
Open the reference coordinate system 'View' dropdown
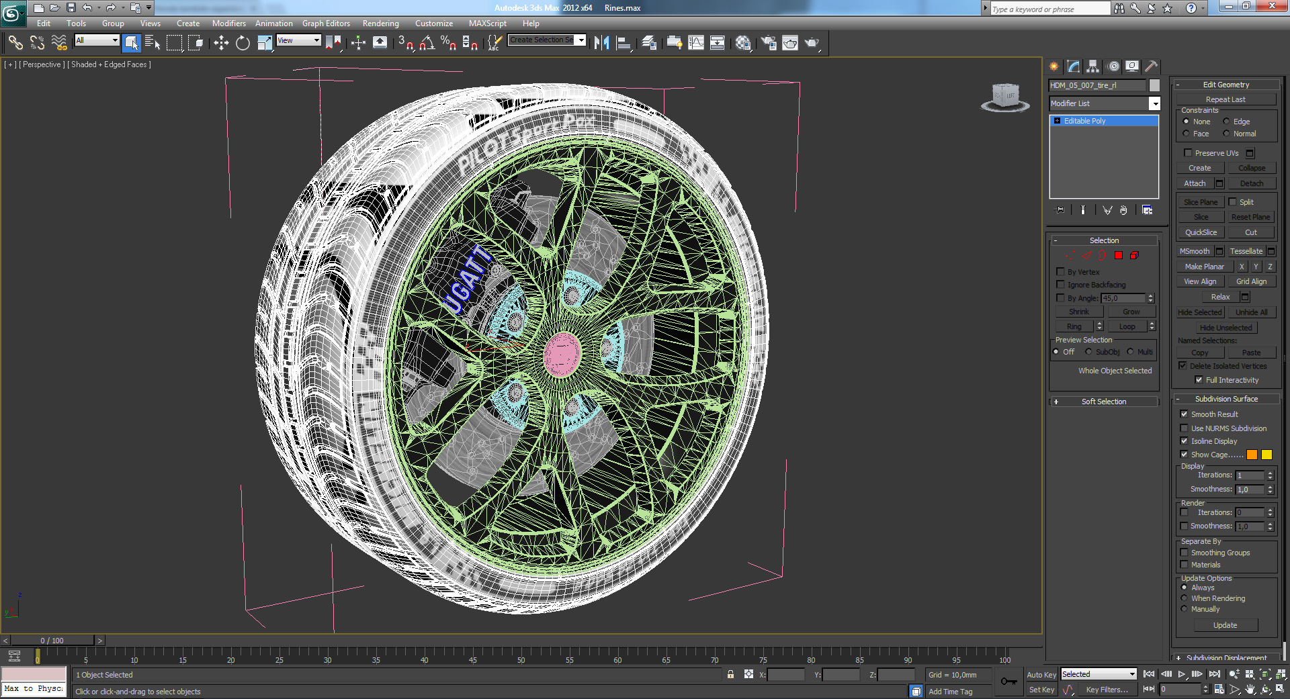point(298,40)
